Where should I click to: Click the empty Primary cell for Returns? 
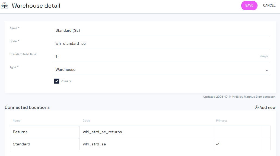237,132
